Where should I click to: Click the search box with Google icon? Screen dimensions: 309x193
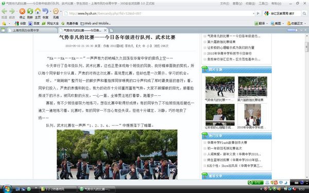pos(282,13)
